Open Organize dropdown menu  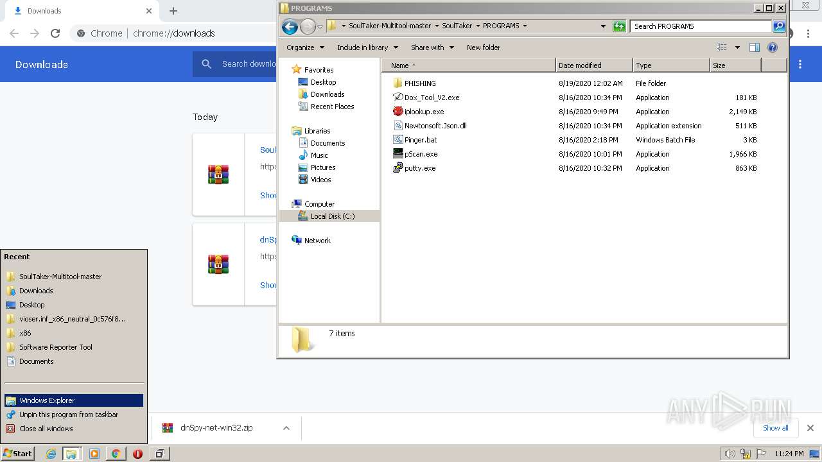click(x=306, y=47)
